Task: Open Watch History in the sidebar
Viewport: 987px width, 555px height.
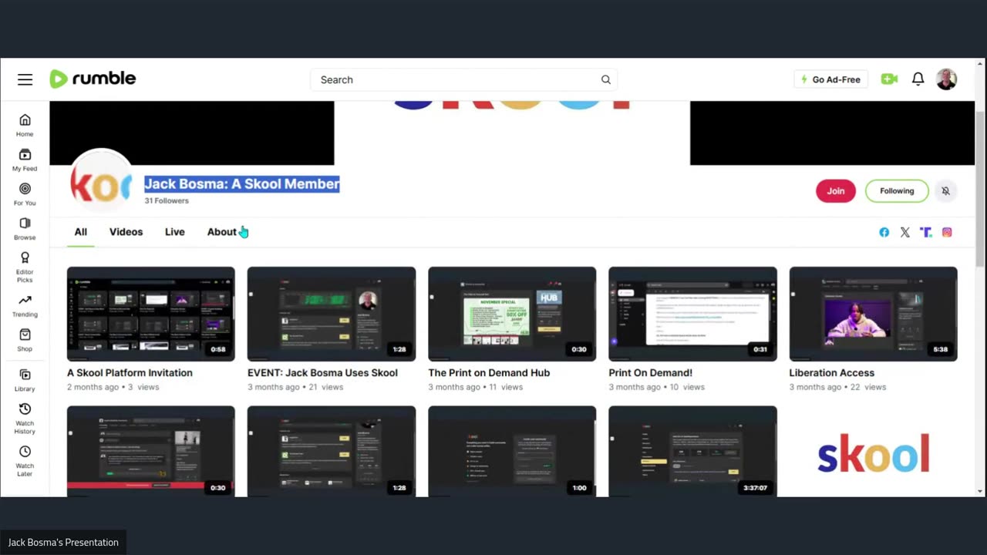Action: [25, 419]
